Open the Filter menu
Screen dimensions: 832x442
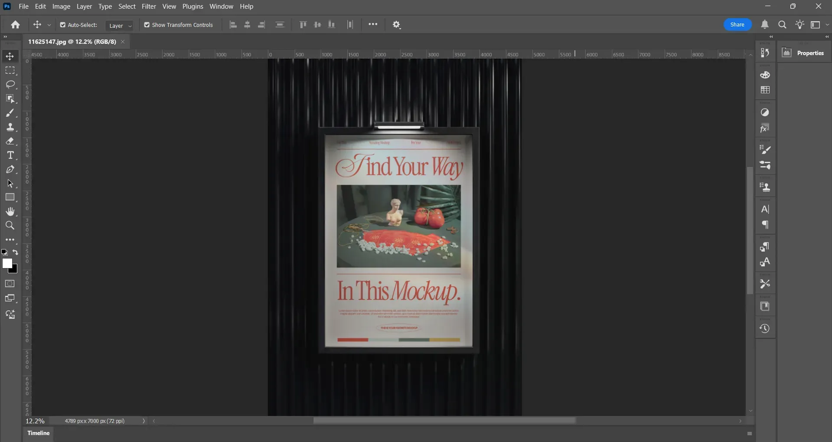pyautogui.click(x=149, y=6)
